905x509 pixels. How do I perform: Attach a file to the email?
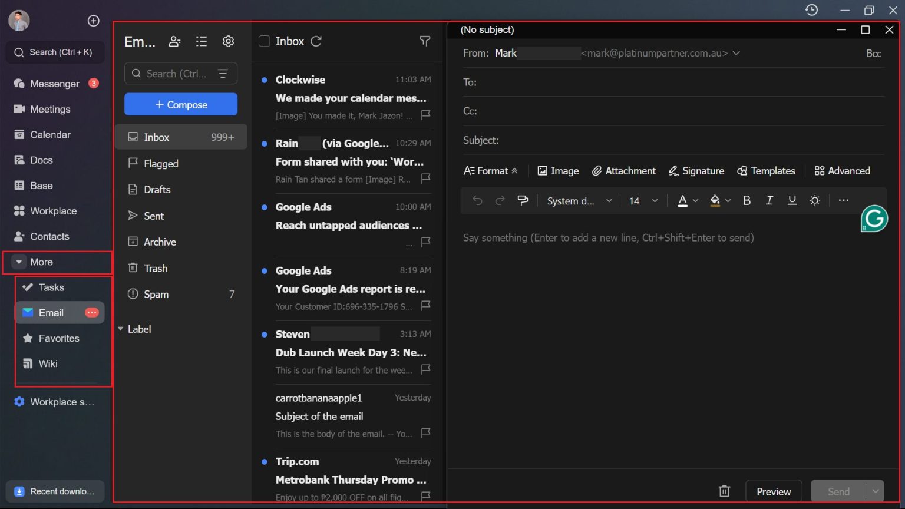pos(623,171)
